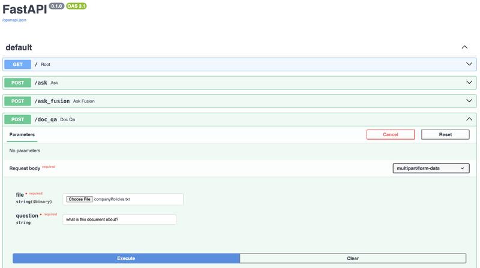Click the POST badge for /doc_qa

18,119
